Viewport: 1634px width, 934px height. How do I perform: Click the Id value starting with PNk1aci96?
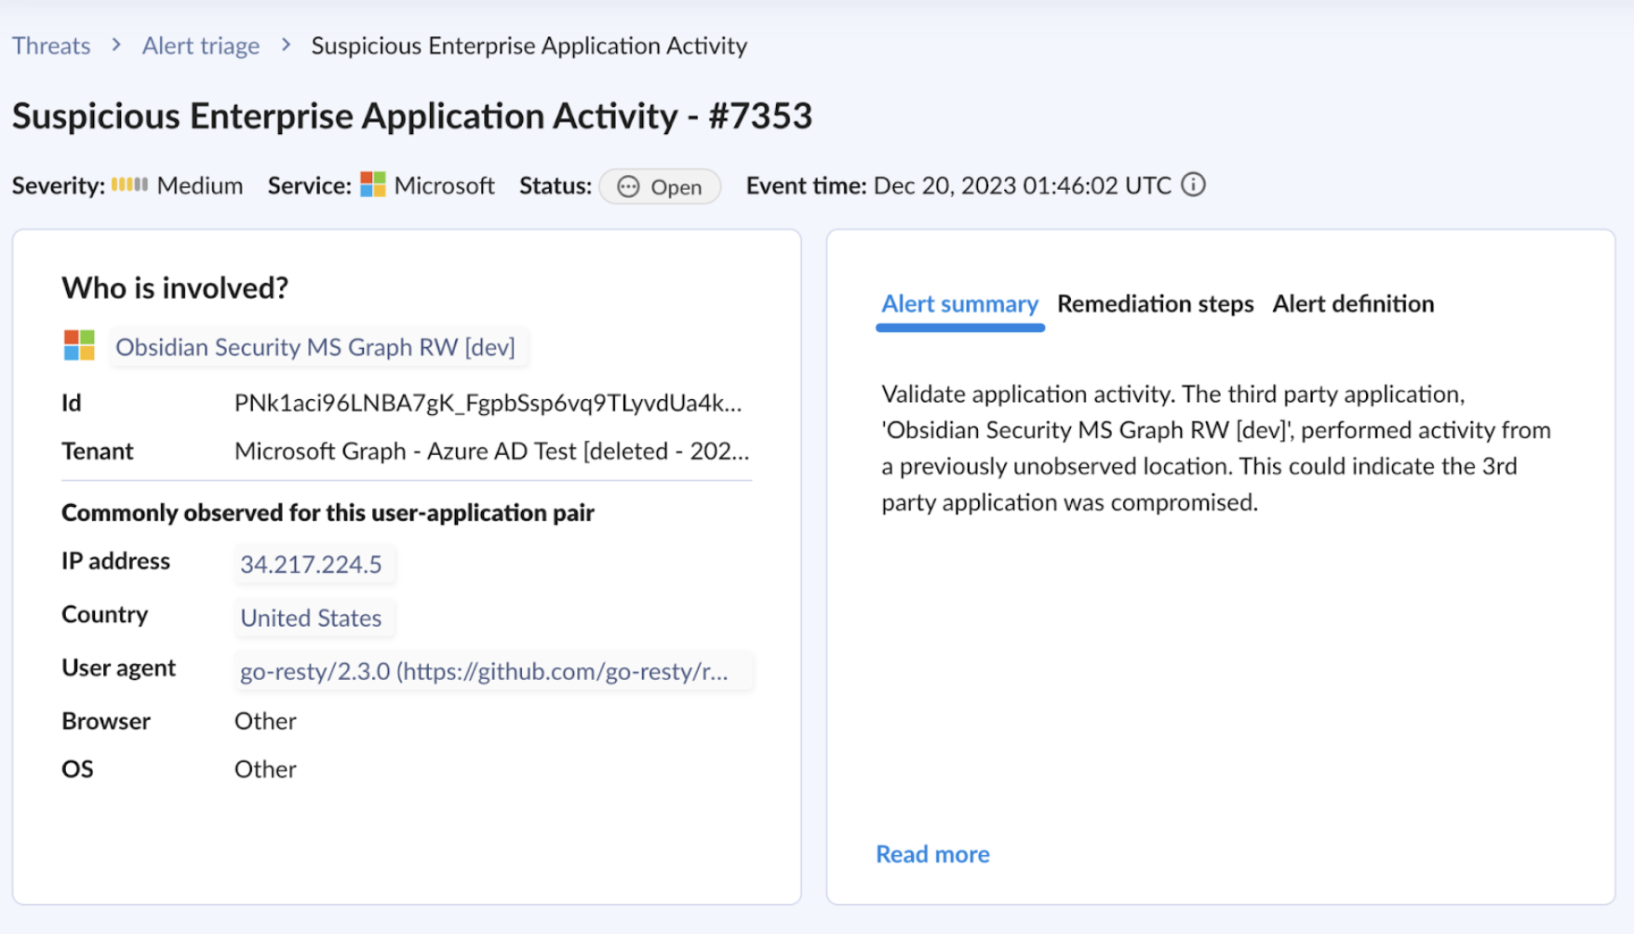pos(489,403)
